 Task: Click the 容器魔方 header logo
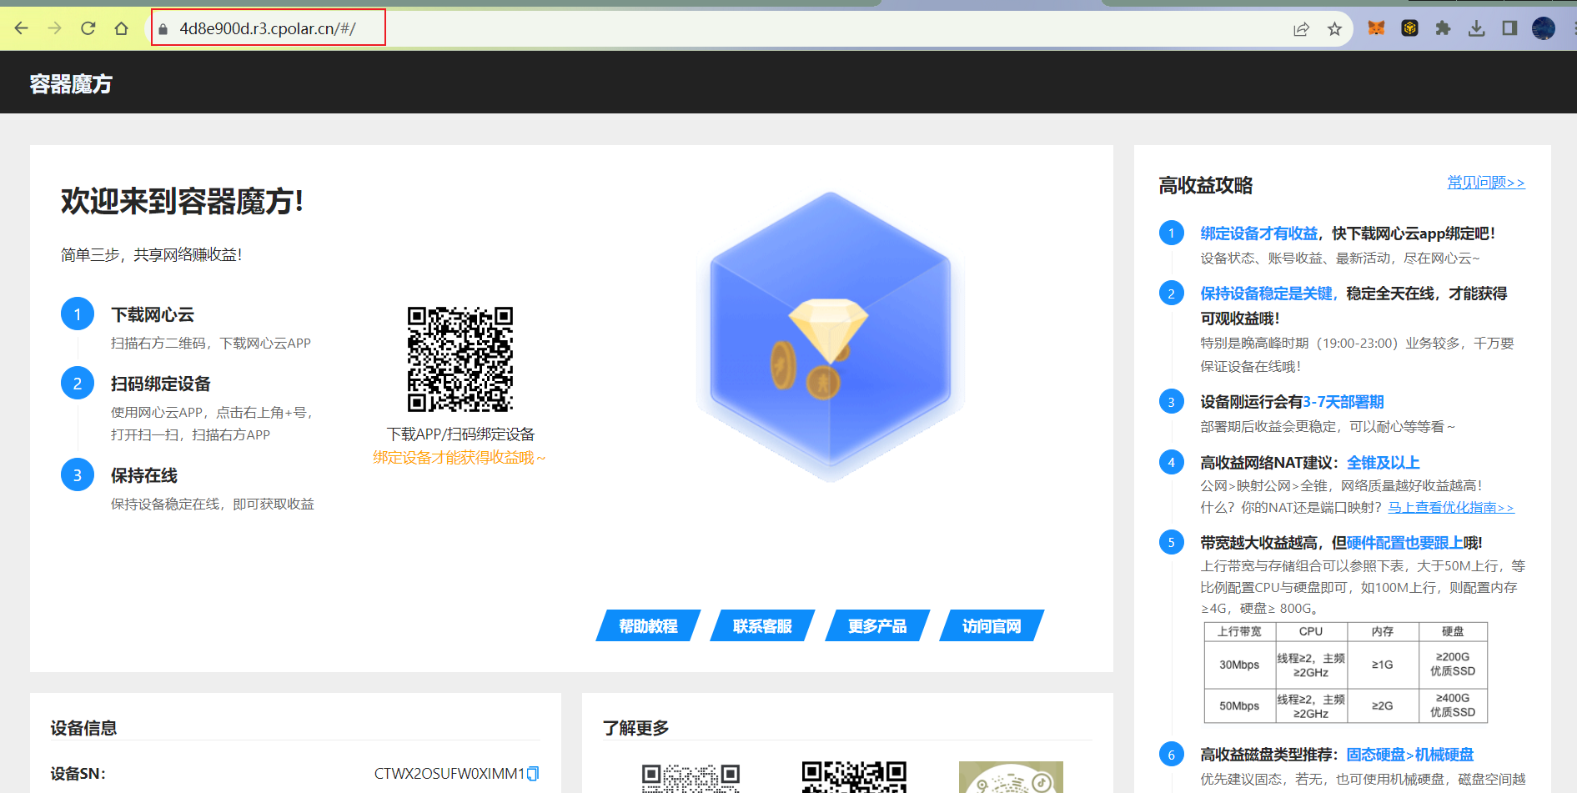point(71,84)
